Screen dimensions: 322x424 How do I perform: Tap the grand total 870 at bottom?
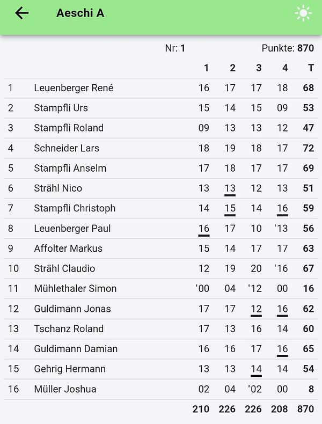(305, 409)
